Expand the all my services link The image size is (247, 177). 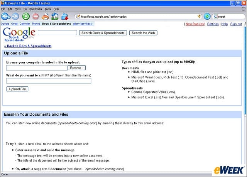click(83, 24)
